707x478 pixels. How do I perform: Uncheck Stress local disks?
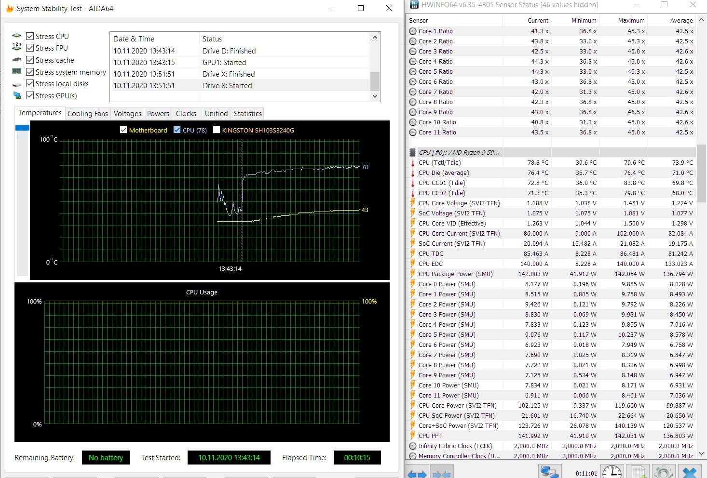pyautogui.click(x=30, y=83)
